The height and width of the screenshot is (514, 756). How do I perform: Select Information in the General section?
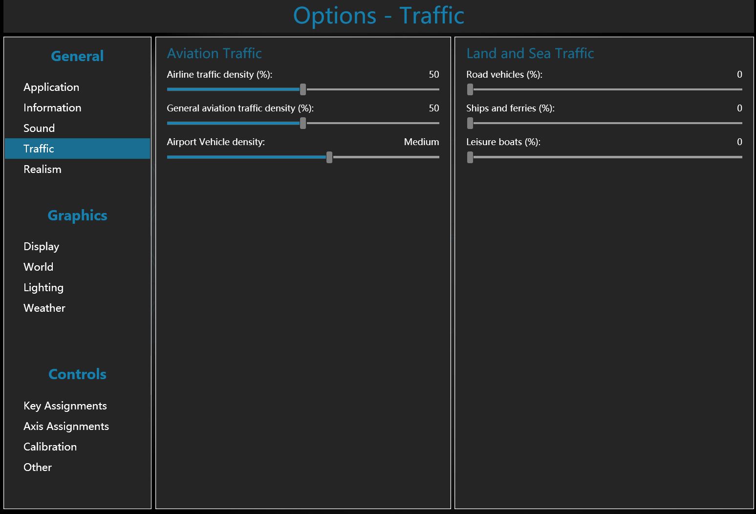(x=52, y=107)
